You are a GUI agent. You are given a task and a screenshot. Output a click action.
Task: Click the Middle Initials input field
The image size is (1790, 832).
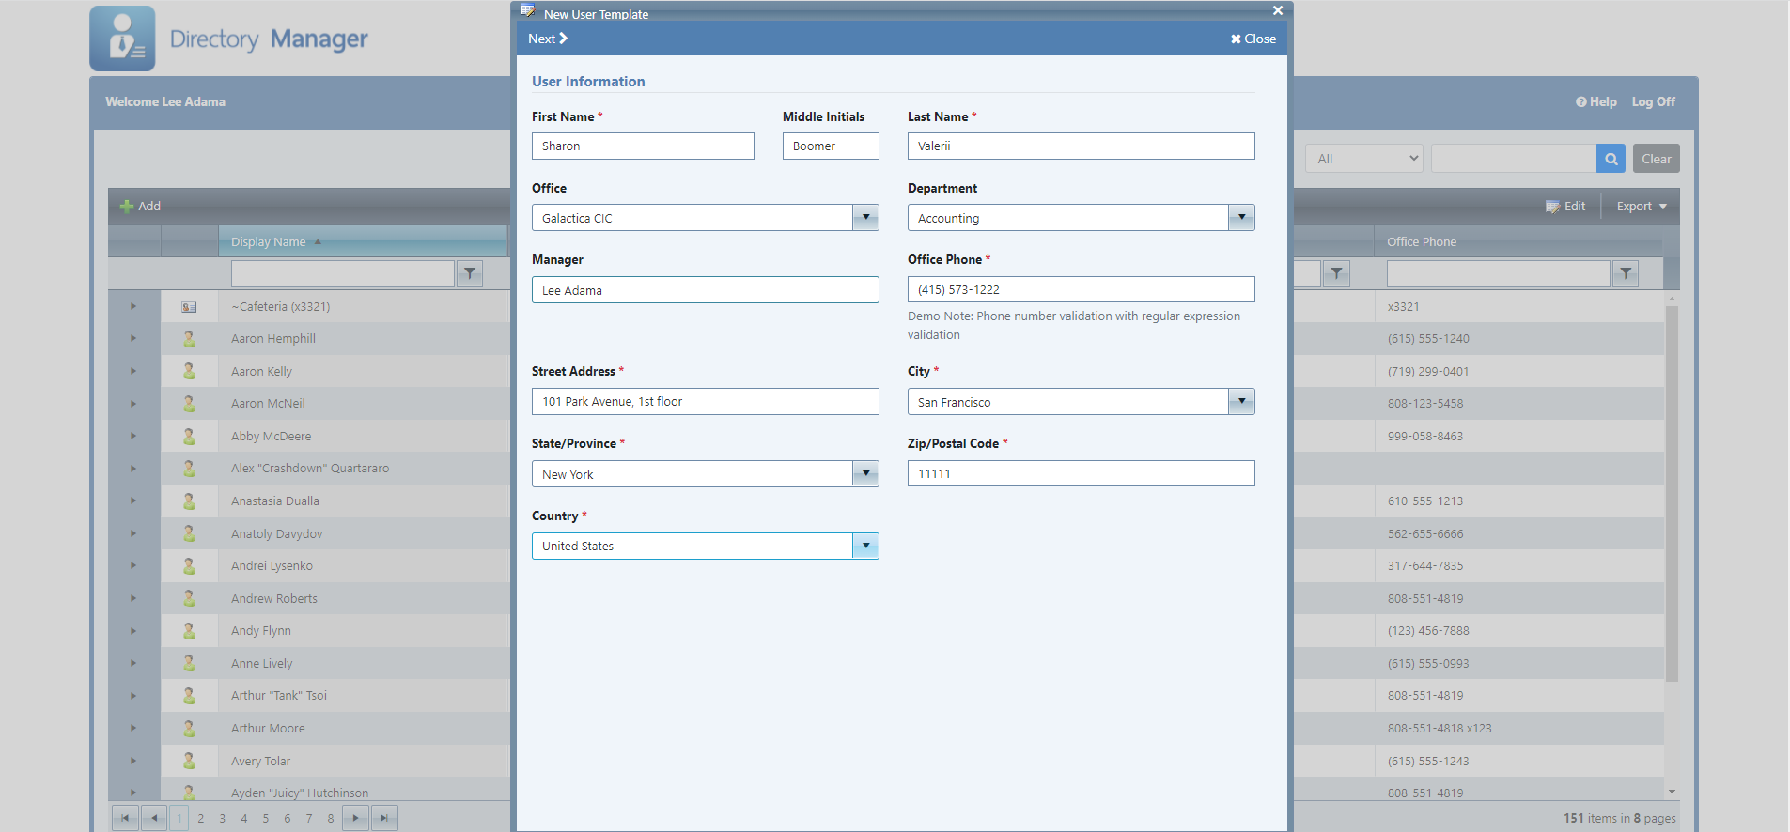831,146
